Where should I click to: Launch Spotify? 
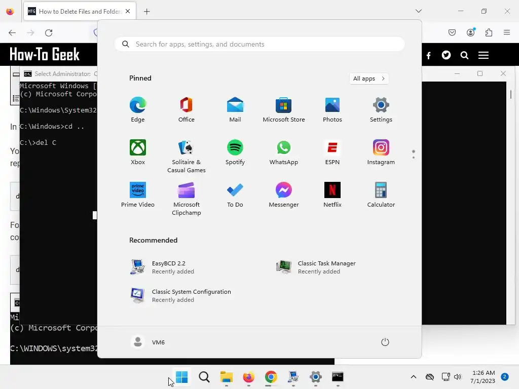235,152
